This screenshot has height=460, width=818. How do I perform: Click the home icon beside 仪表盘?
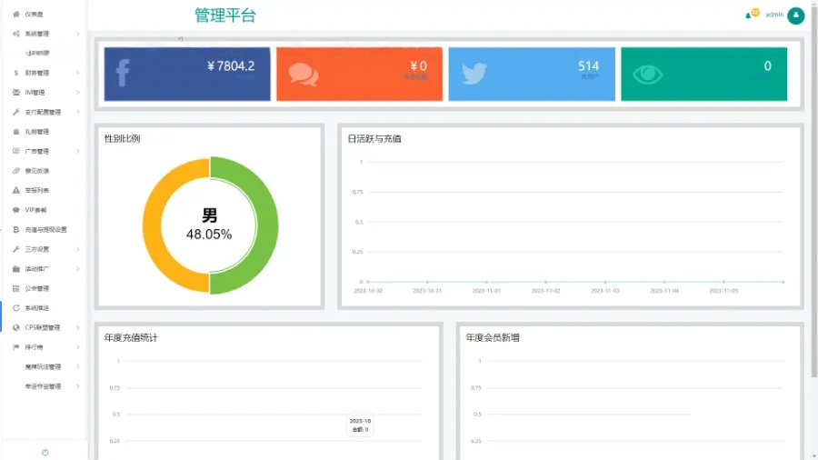tap(16, 15)
